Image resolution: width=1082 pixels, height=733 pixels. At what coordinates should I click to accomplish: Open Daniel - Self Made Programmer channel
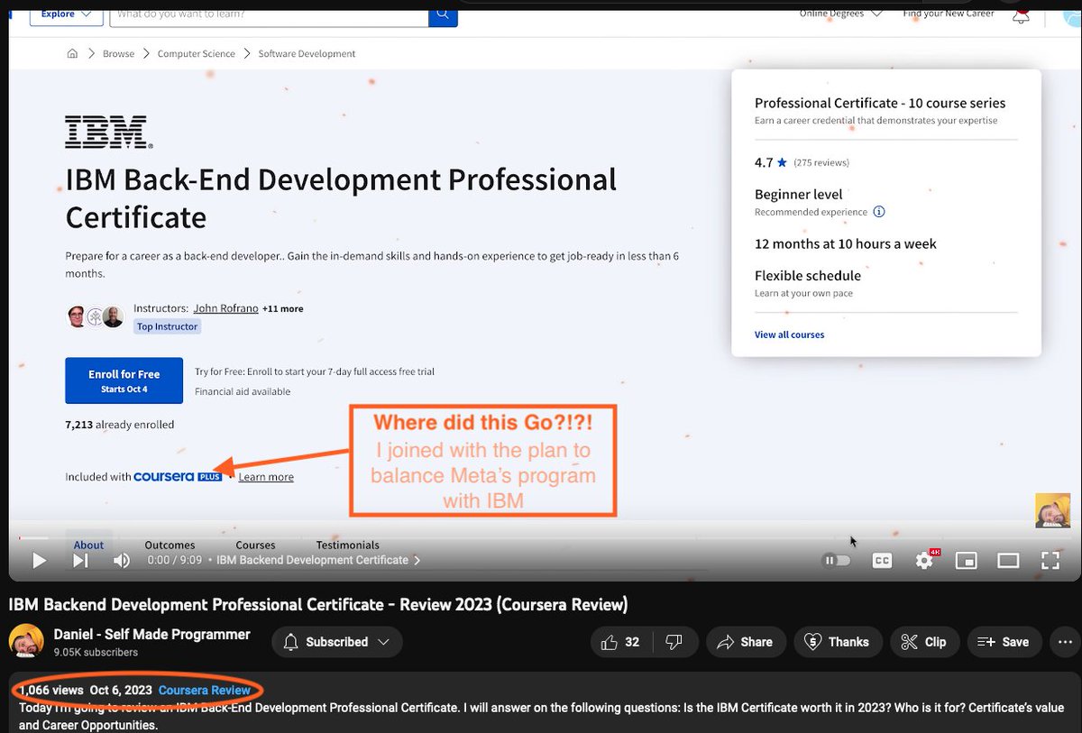tap(151, 634)
